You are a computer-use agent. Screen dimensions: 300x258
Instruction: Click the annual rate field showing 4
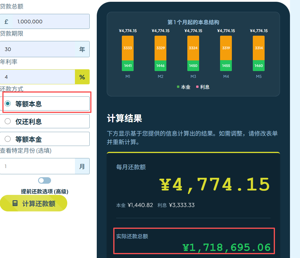pos(35,77)
